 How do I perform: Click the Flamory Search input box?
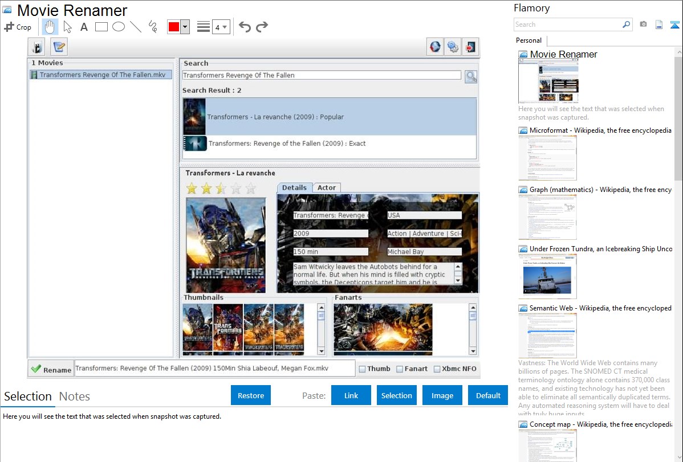tap(568, 24)
